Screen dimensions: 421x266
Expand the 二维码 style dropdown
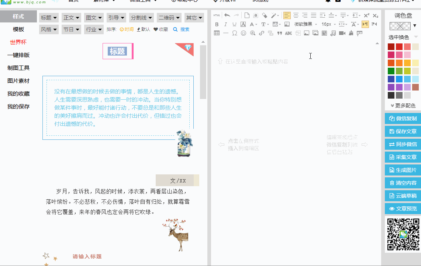click(169, 18)
